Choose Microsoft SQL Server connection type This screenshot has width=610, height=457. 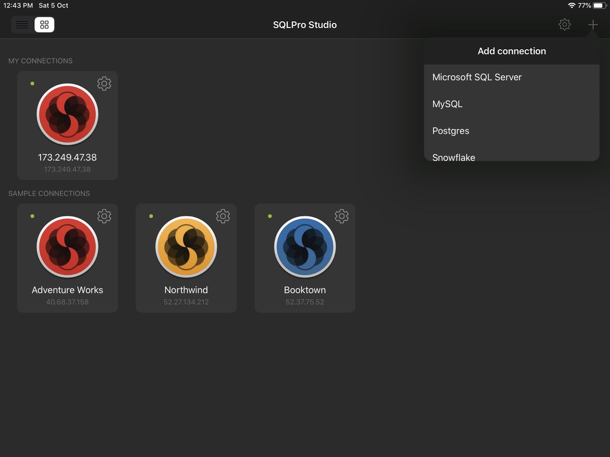click(512, 77)
